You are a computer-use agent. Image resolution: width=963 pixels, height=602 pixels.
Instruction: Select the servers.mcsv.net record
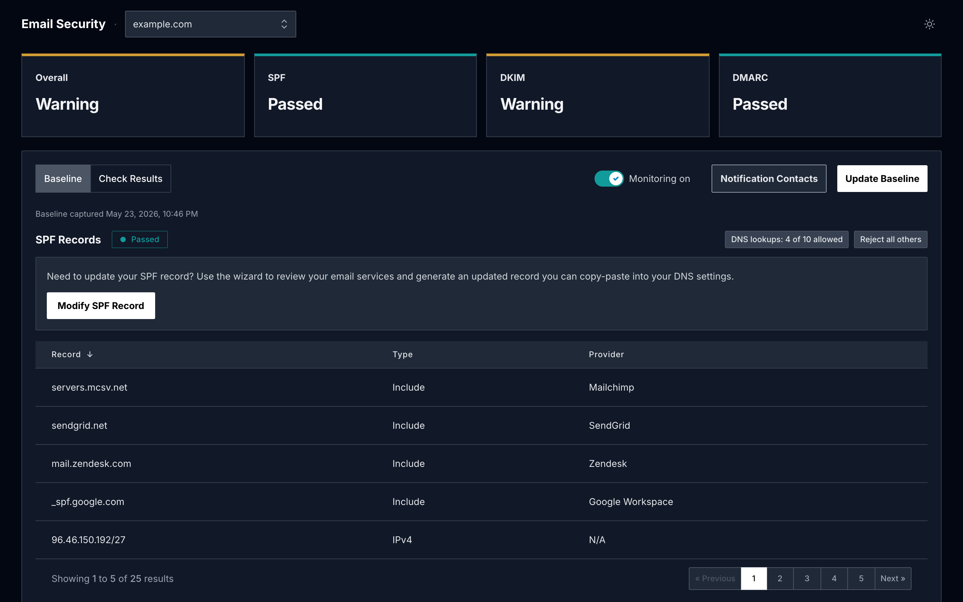click(x=89, y=387)
